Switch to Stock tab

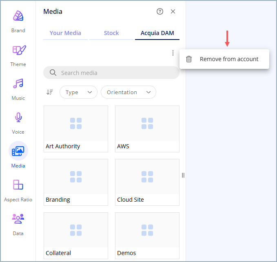[x=111, y=33]
